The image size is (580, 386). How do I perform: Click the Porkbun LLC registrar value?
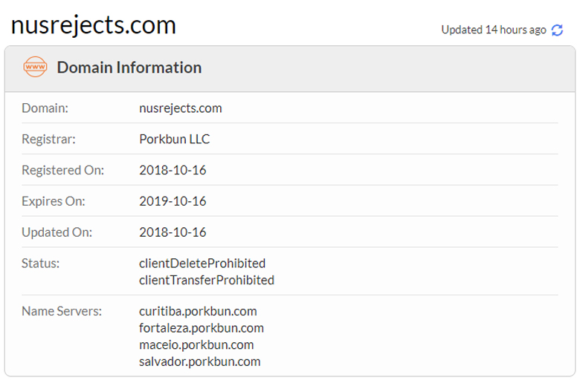tap(175, 139)
